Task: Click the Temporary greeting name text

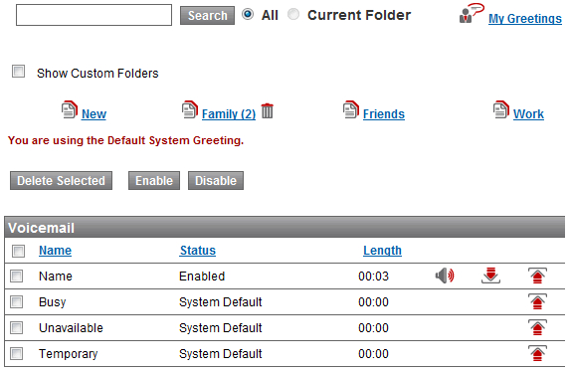Action: 69,354
